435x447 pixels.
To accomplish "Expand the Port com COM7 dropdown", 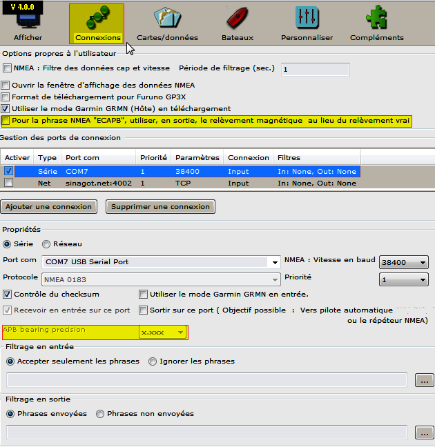I will tap(275, 262).
